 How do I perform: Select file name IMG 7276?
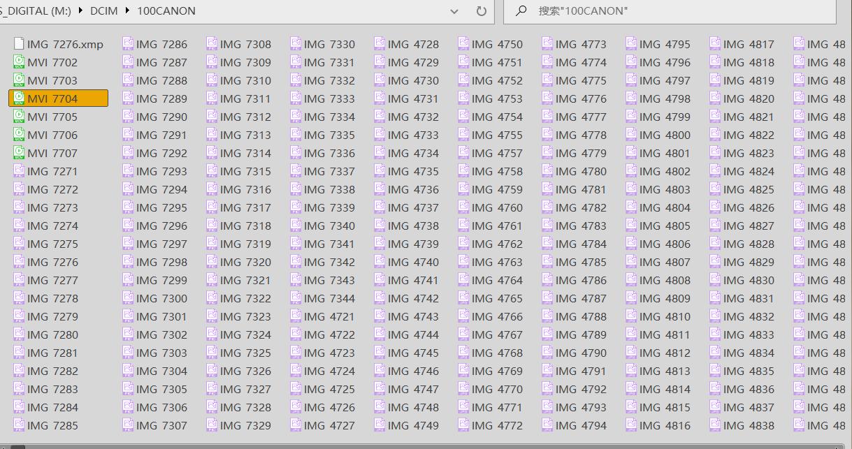(x=53, y=262)
